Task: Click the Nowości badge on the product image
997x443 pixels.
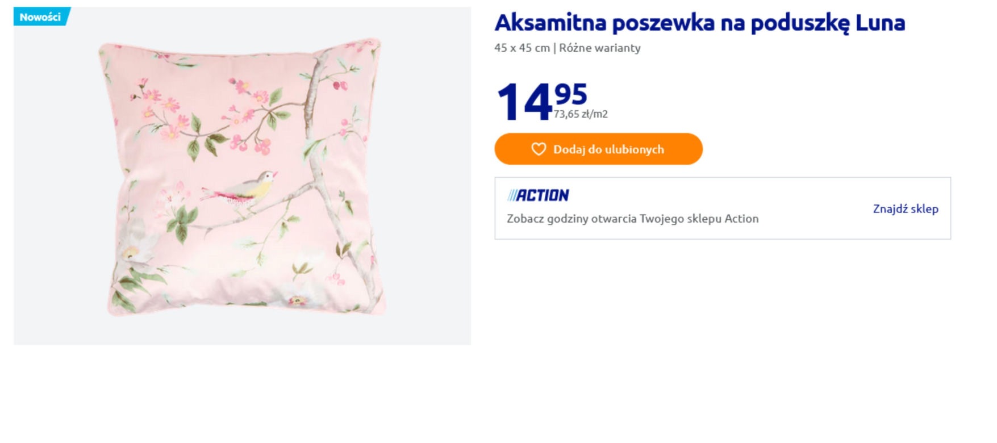Action: click(41, 16)
